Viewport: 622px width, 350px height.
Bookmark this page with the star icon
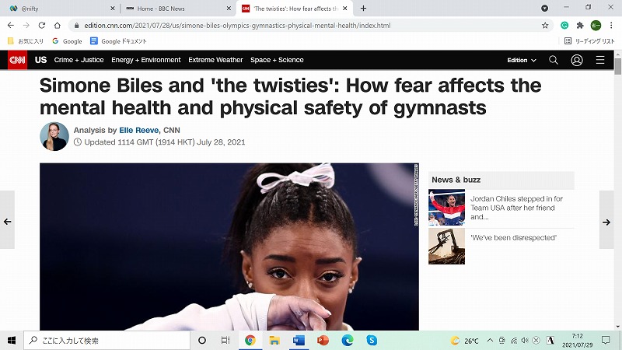[x=545, y=26]
